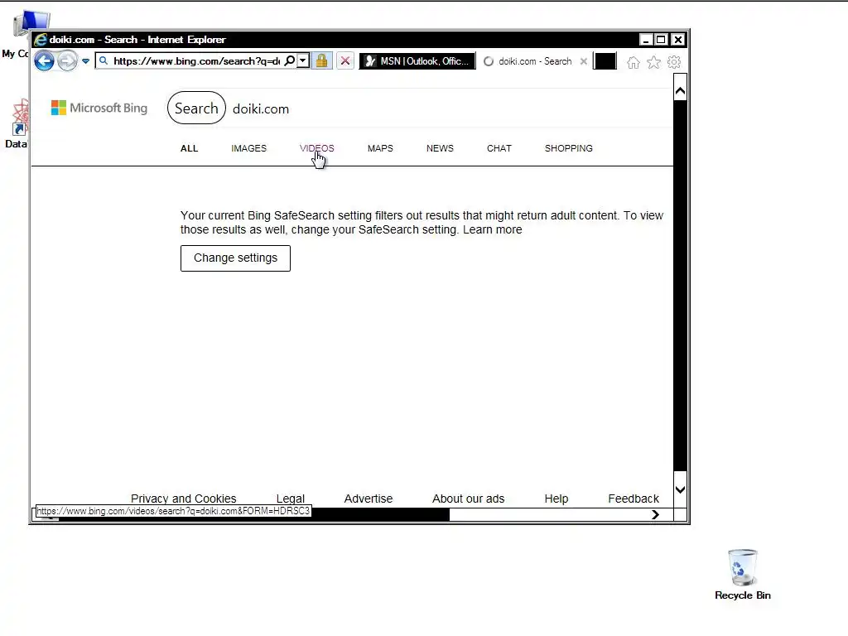Click the vertical scrollbar up arrow

click(x=681, y=91)
